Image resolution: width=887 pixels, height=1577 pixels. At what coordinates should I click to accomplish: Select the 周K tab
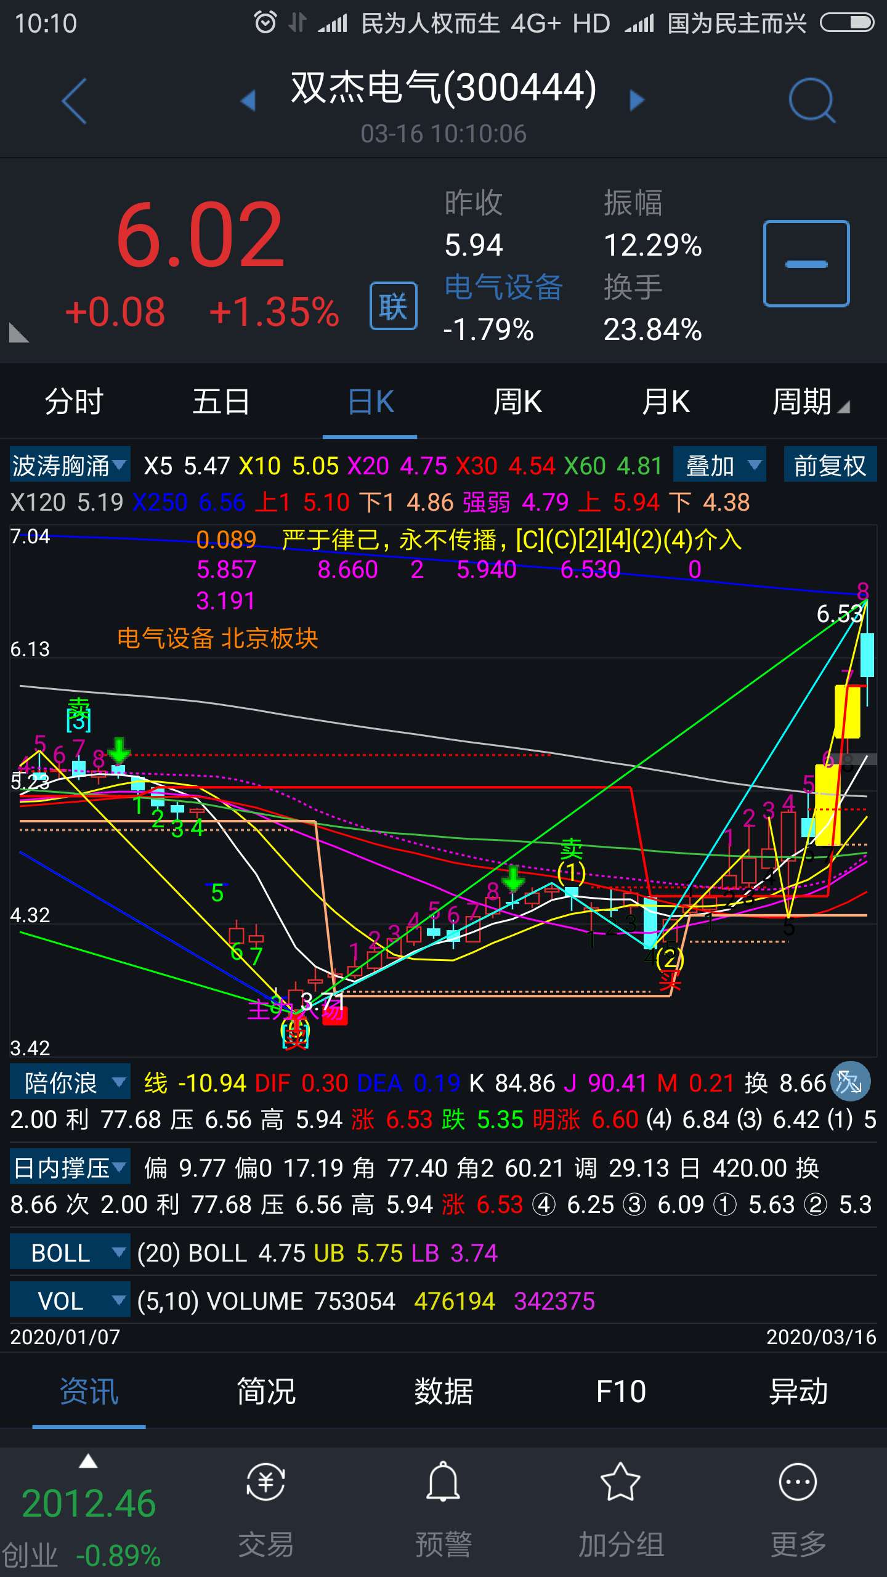(x=517, y=402)
